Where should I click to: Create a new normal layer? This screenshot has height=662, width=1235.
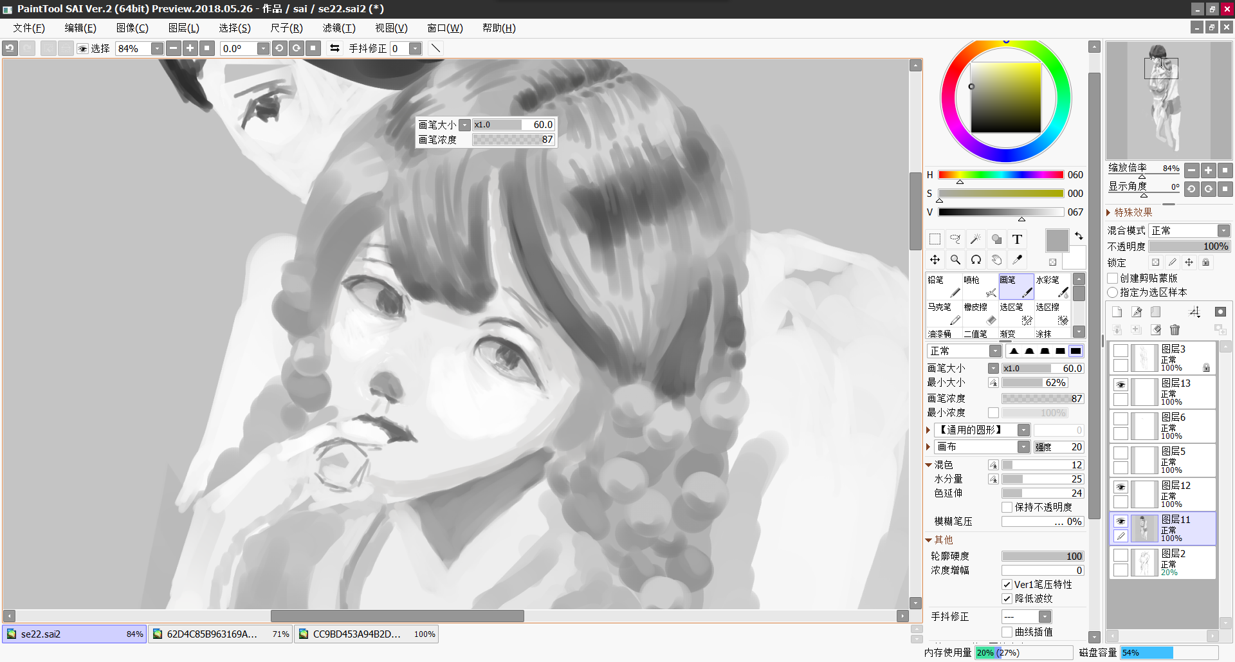[1117, 312]
